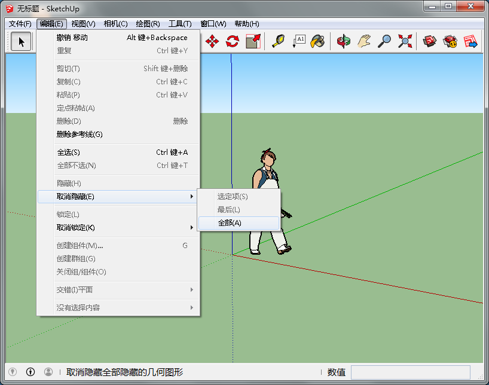Click the Orbit camera tool
Viewport: 489px width, 385px height.
(344, 41)
